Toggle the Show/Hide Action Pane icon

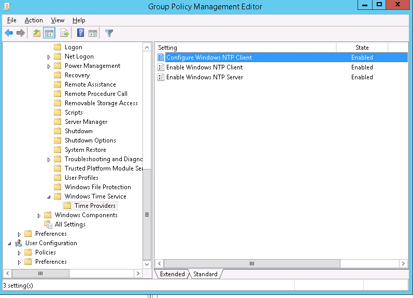pyautogui.click(x=93, y=33)
